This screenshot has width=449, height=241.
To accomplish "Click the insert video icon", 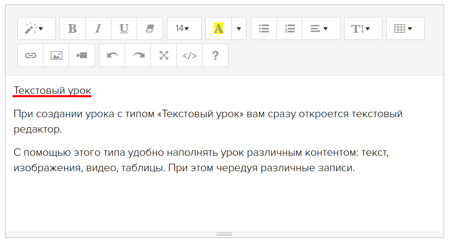I will 82,55.
